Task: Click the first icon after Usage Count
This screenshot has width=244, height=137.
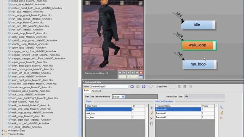Action: 179,86
